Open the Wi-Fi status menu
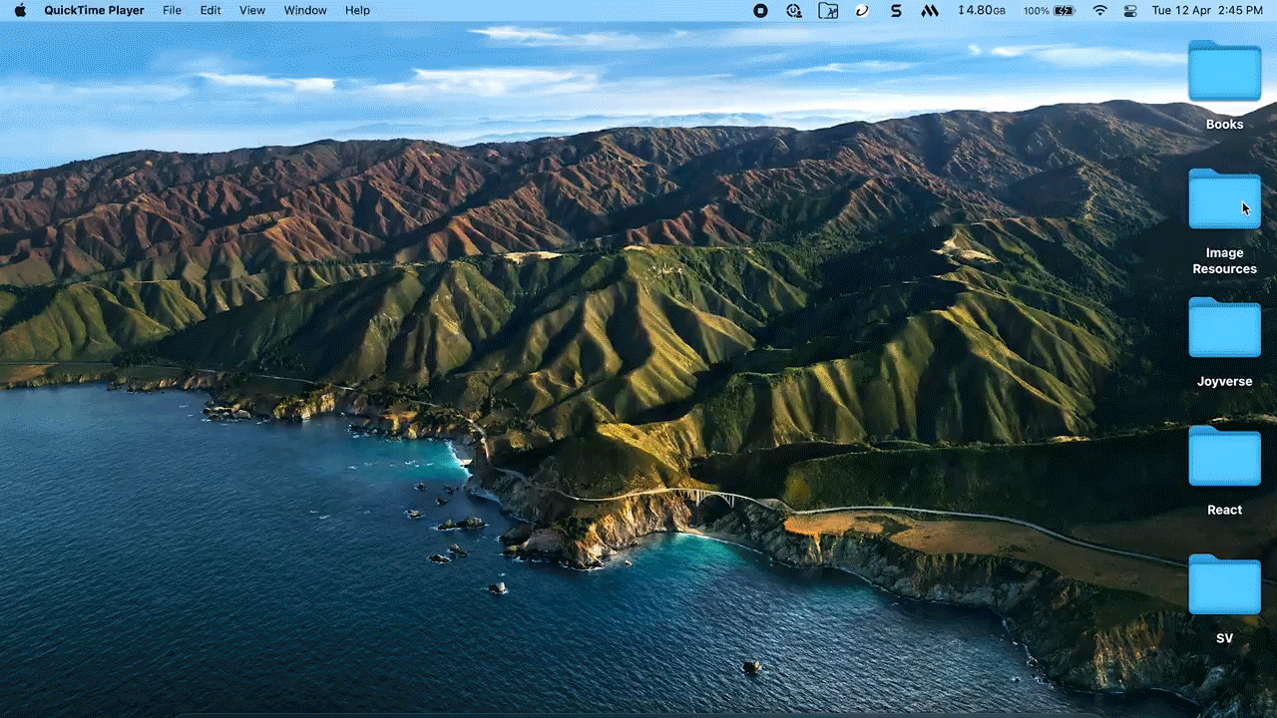1277x718 pixels. pos(1099,10)
